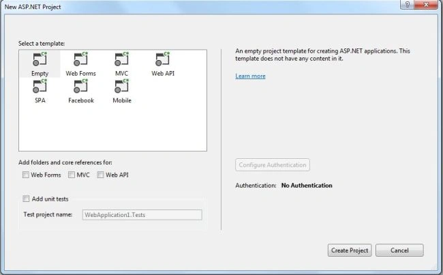Click the 'Authentication:' label
This screenshot has height=275, width=443.
[x=256, y=186]
